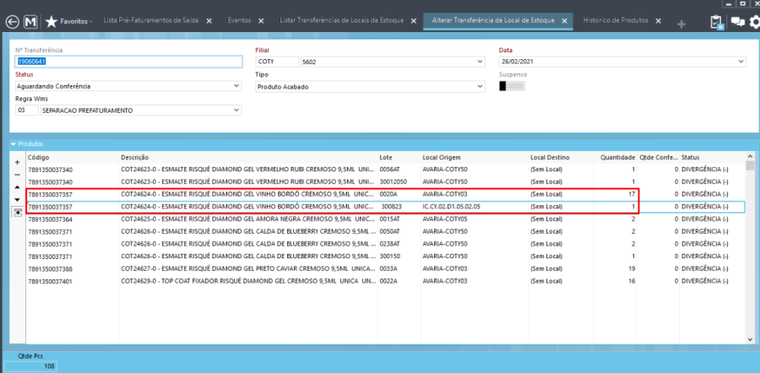Open the Data date picker dropdown
This screenshot has height=373, width=760.
point(741,62)
